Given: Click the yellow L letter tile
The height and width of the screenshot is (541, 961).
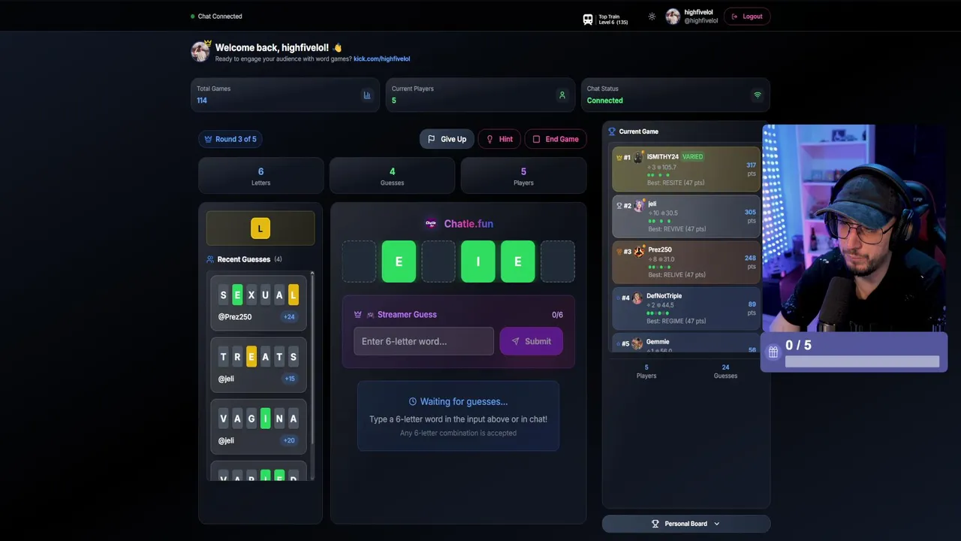Looking at the screenshot, I should [261, 228].
